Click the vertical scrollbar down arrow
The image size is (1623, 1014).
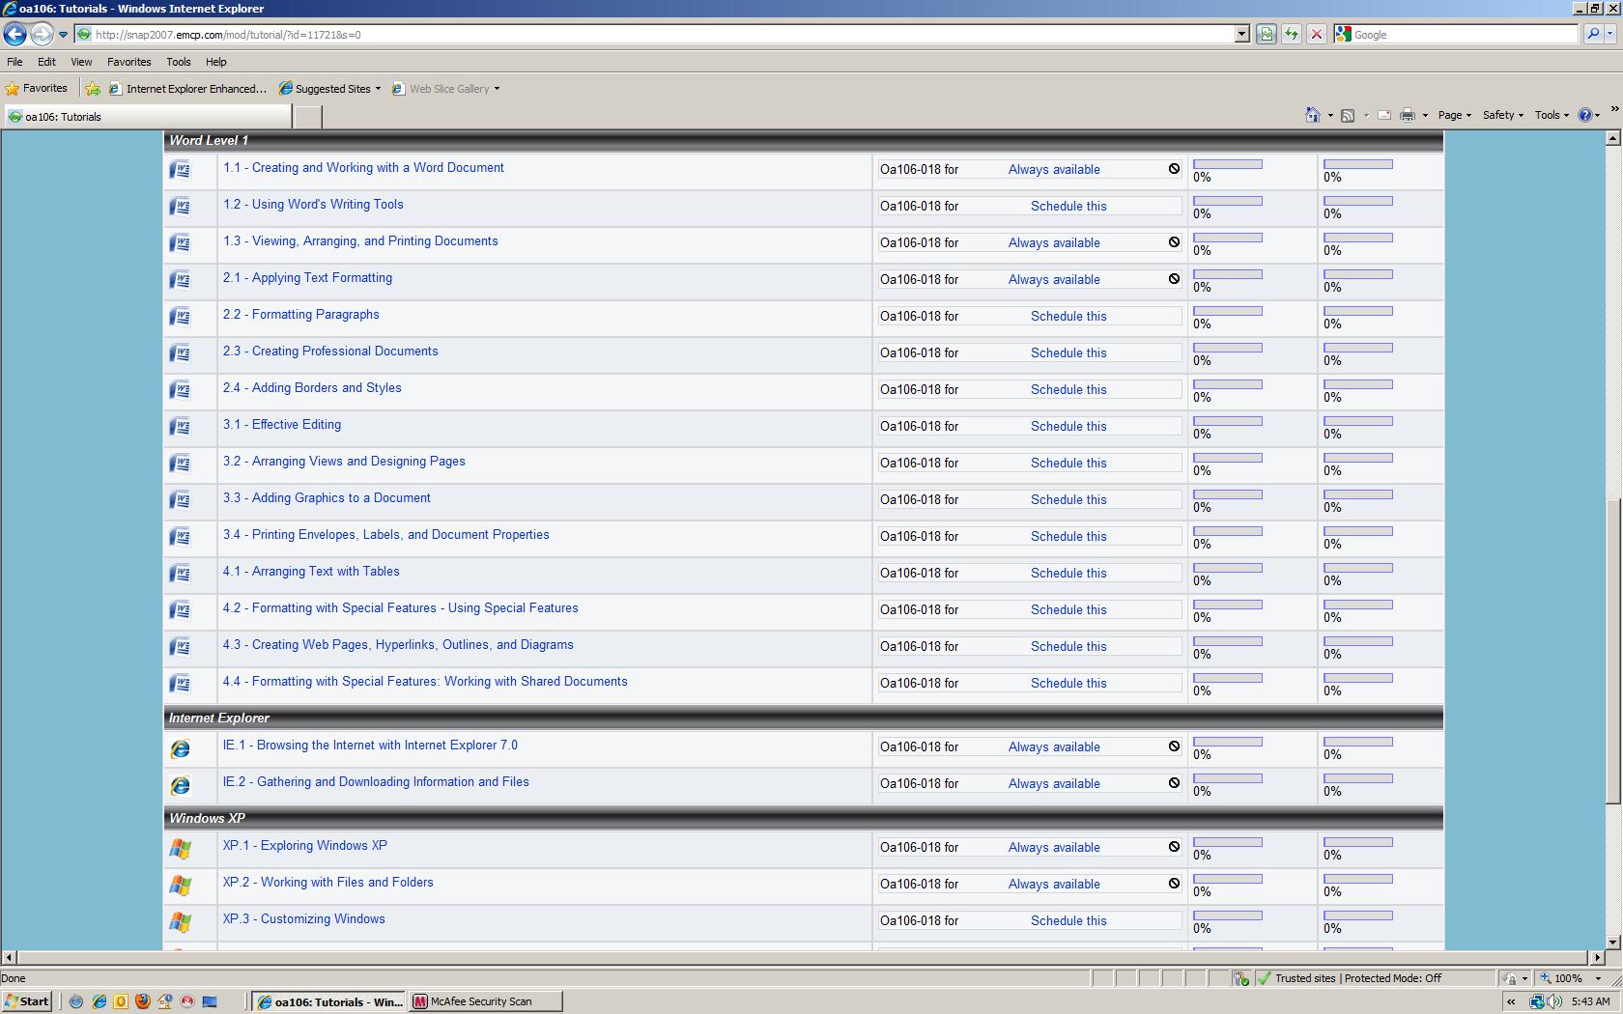(x=1612, y=942)
